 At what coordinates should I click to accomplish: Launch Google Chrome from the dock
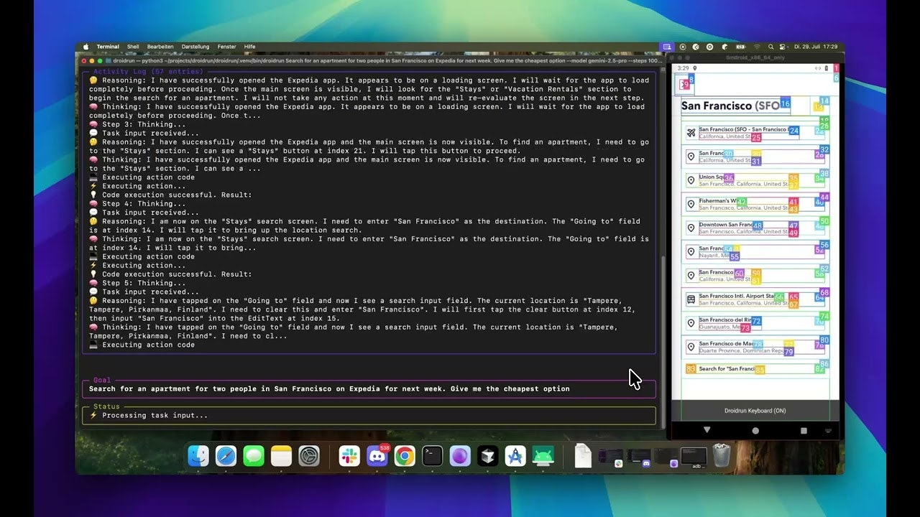pyautogui.click(x=405, y=456)
